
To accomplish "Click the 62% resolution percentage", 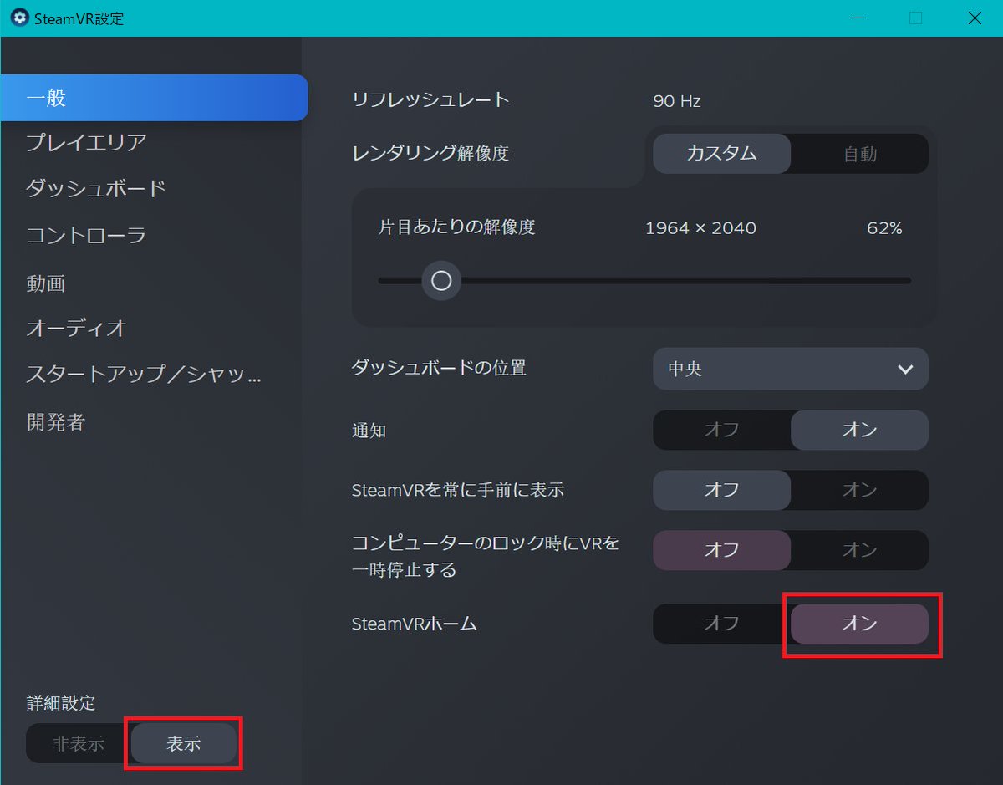I will click(x=884, y=227).
